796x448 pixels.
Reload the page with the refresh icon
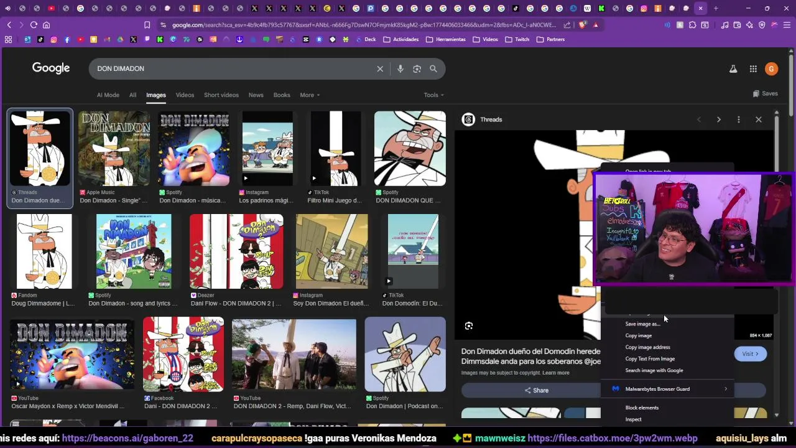34,25
